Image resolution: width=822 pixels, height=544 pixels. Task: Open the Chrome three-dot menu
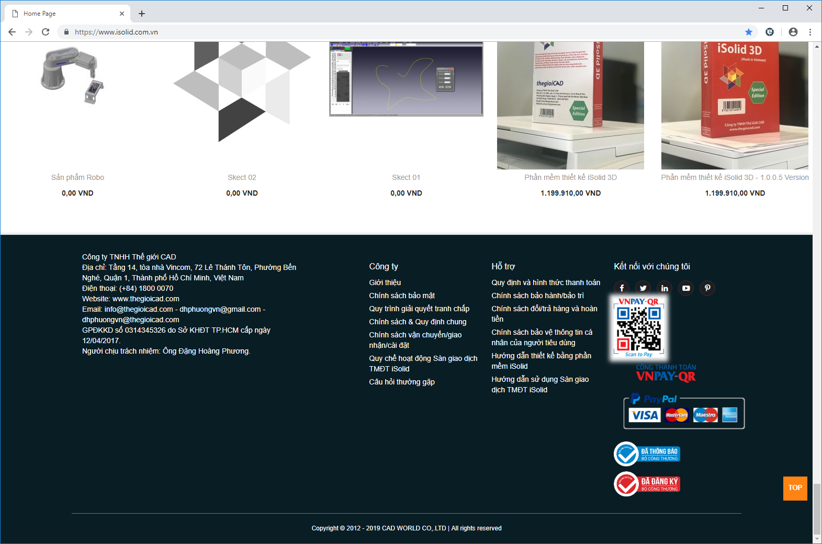(x=810, y=32)
